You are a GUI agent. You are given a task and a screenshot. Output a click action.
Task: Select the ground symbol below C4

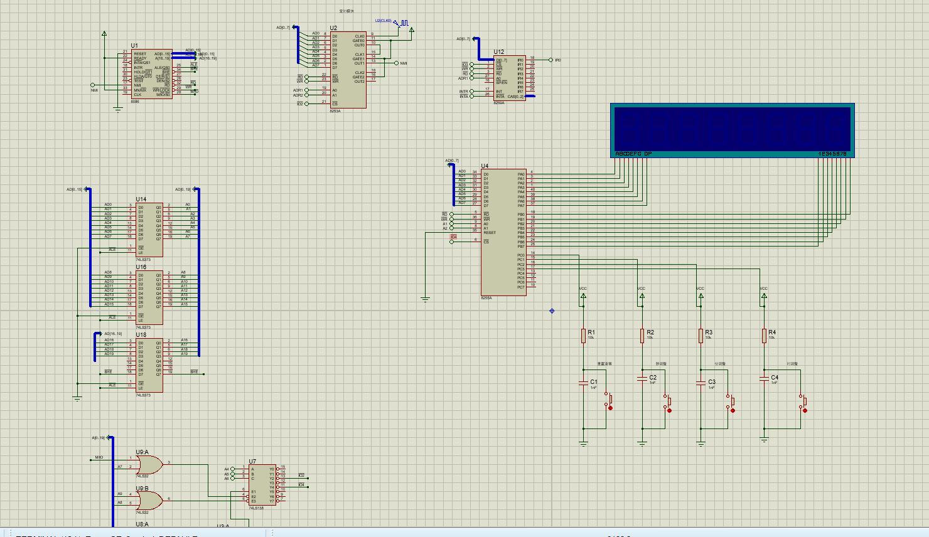point(764,440)
